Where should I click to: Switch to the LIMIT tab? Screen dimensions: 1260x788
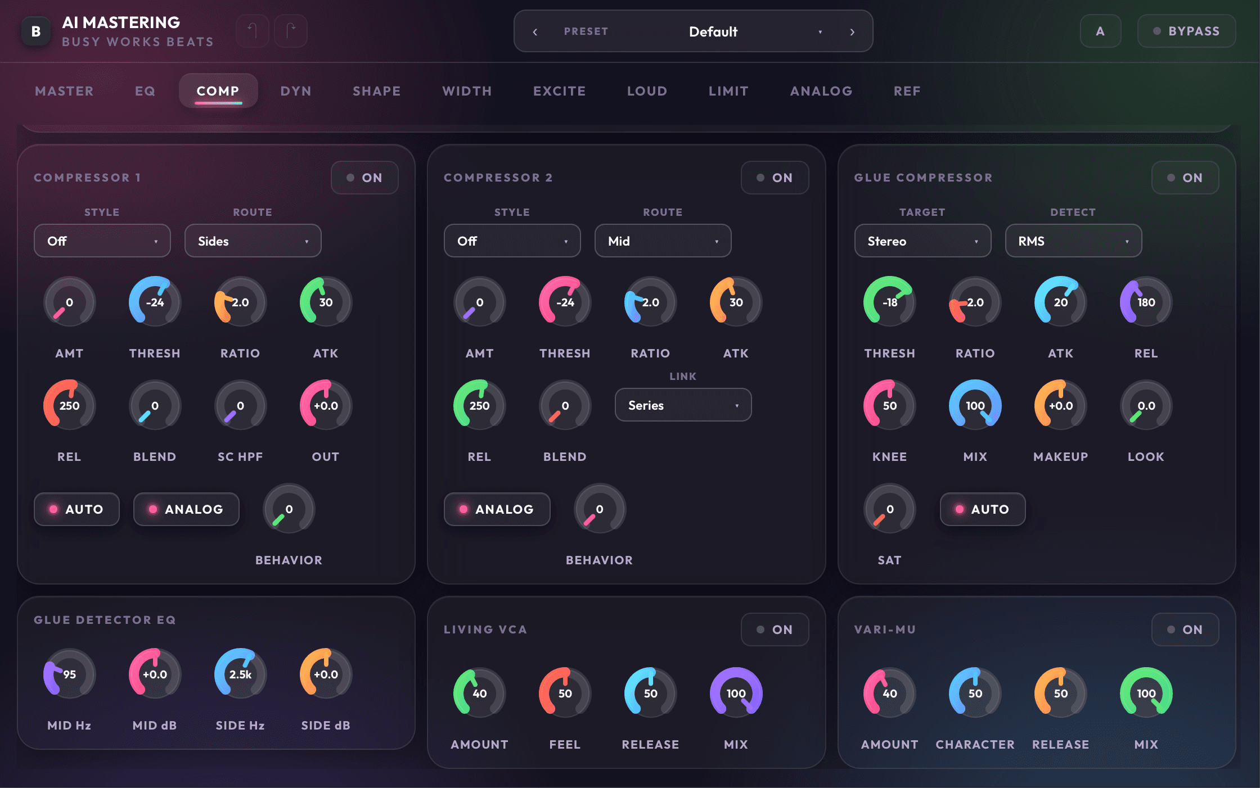(728, 90)
